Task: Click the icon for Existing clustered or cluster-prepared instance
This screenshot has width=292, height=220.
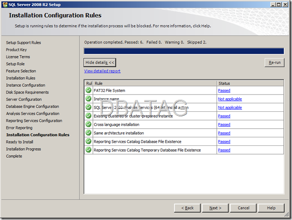Action: pyautogui.click(x=88, y=116)
